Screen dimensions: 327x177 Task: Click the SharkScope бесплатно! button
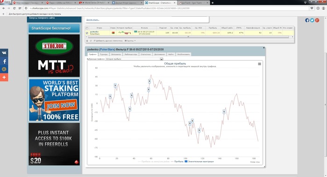tap(54, 28)
